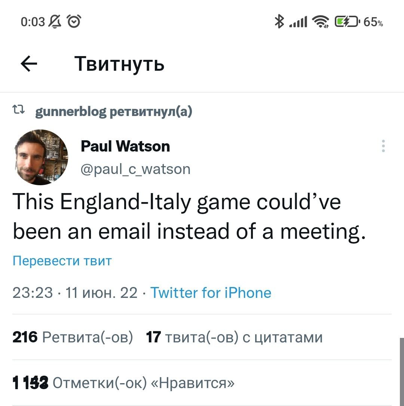This screenshot has width=404, height=406.
Task: Tap the Paul Watson display name
Action: [125, 146]
